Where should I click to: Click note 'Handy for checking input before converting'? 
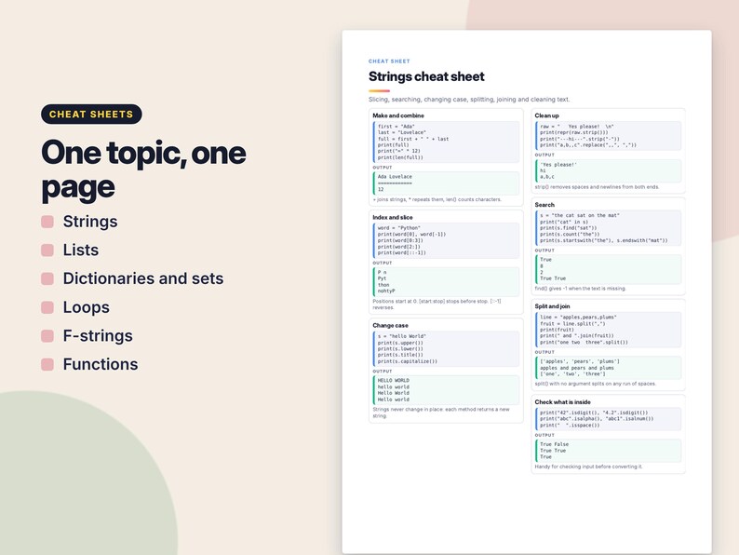588,467
